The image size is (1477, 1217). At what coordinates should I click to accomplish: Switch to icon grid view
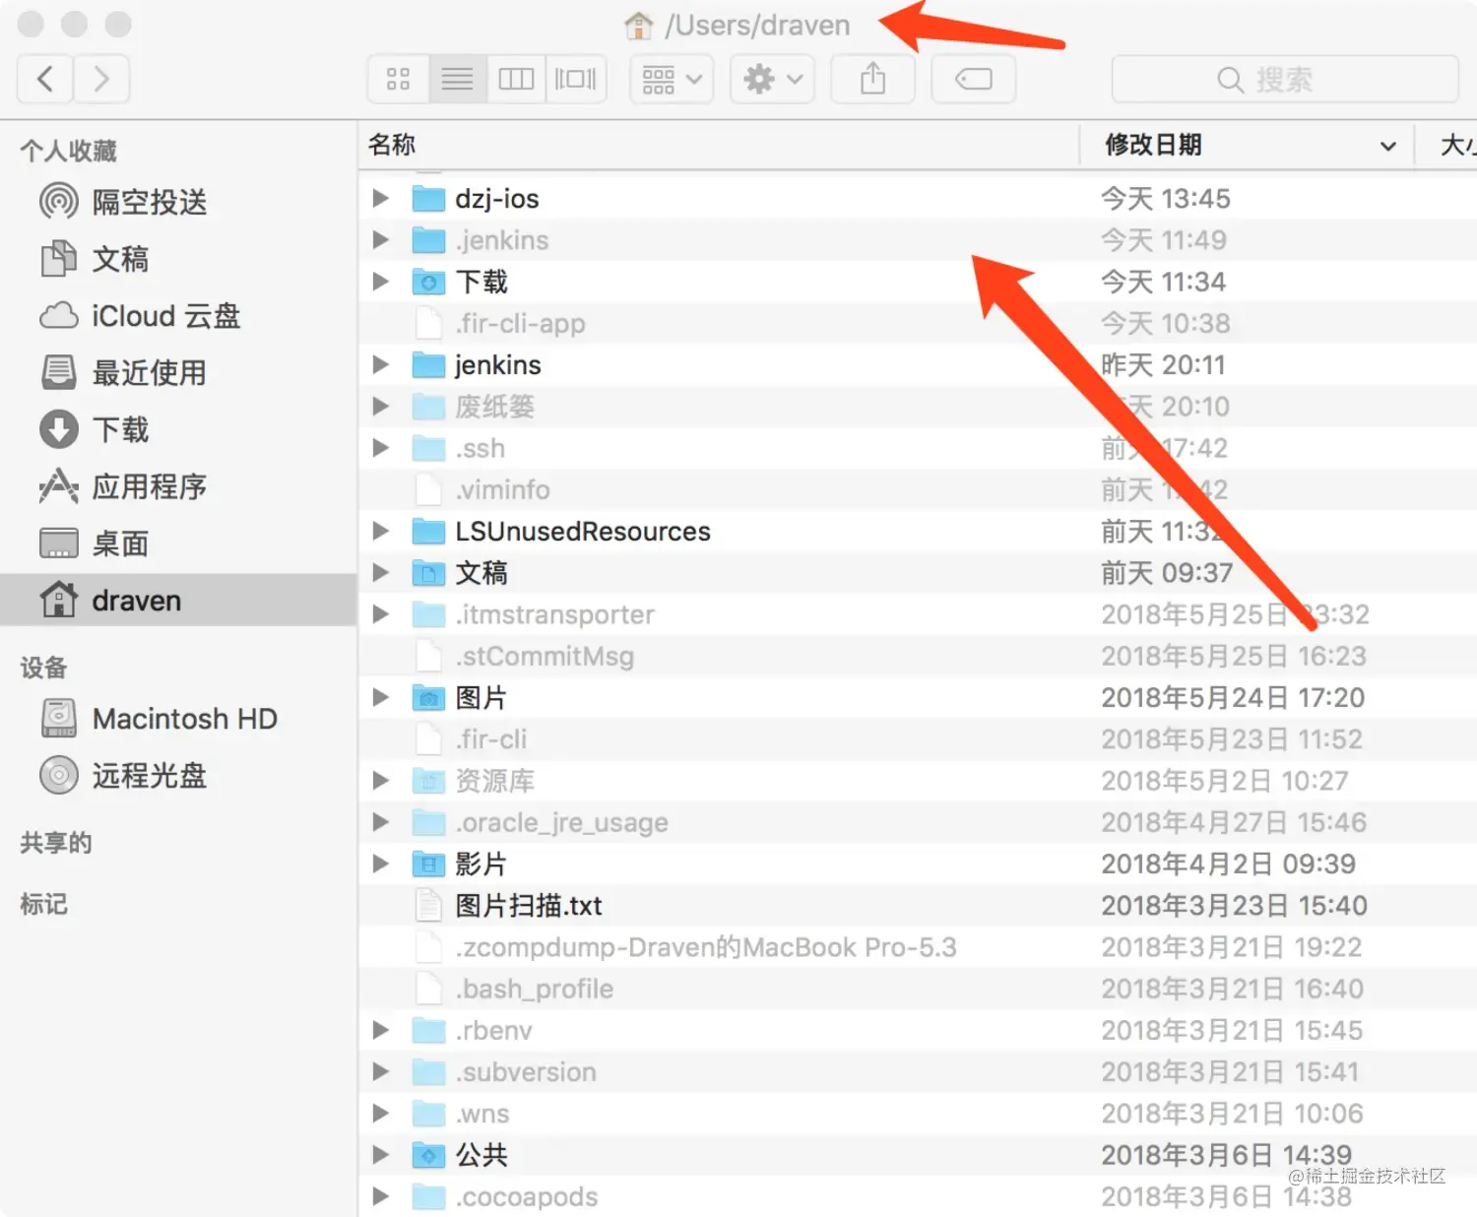tap(399, 79)
